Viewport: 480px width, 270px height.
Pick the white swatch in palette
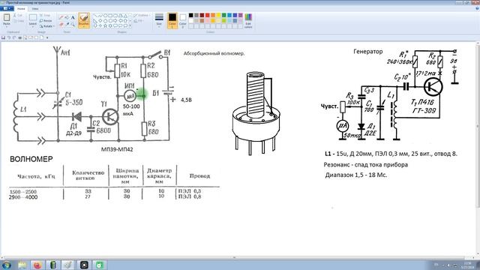tap(190, 21)
